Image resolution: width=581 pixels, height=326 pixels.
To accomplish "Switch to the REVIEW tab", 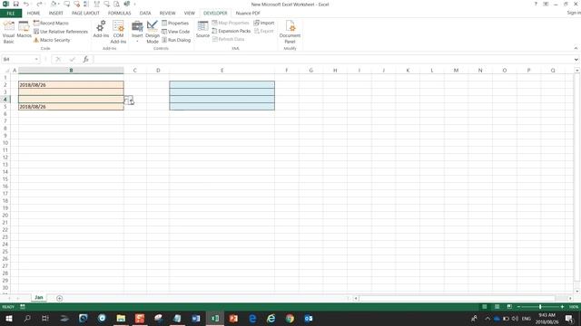I will 167,14.
